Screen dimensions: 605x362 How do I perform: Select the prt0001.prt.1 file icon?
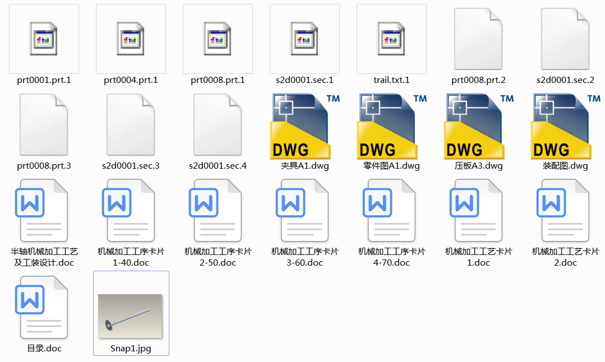tap(44, 39)
